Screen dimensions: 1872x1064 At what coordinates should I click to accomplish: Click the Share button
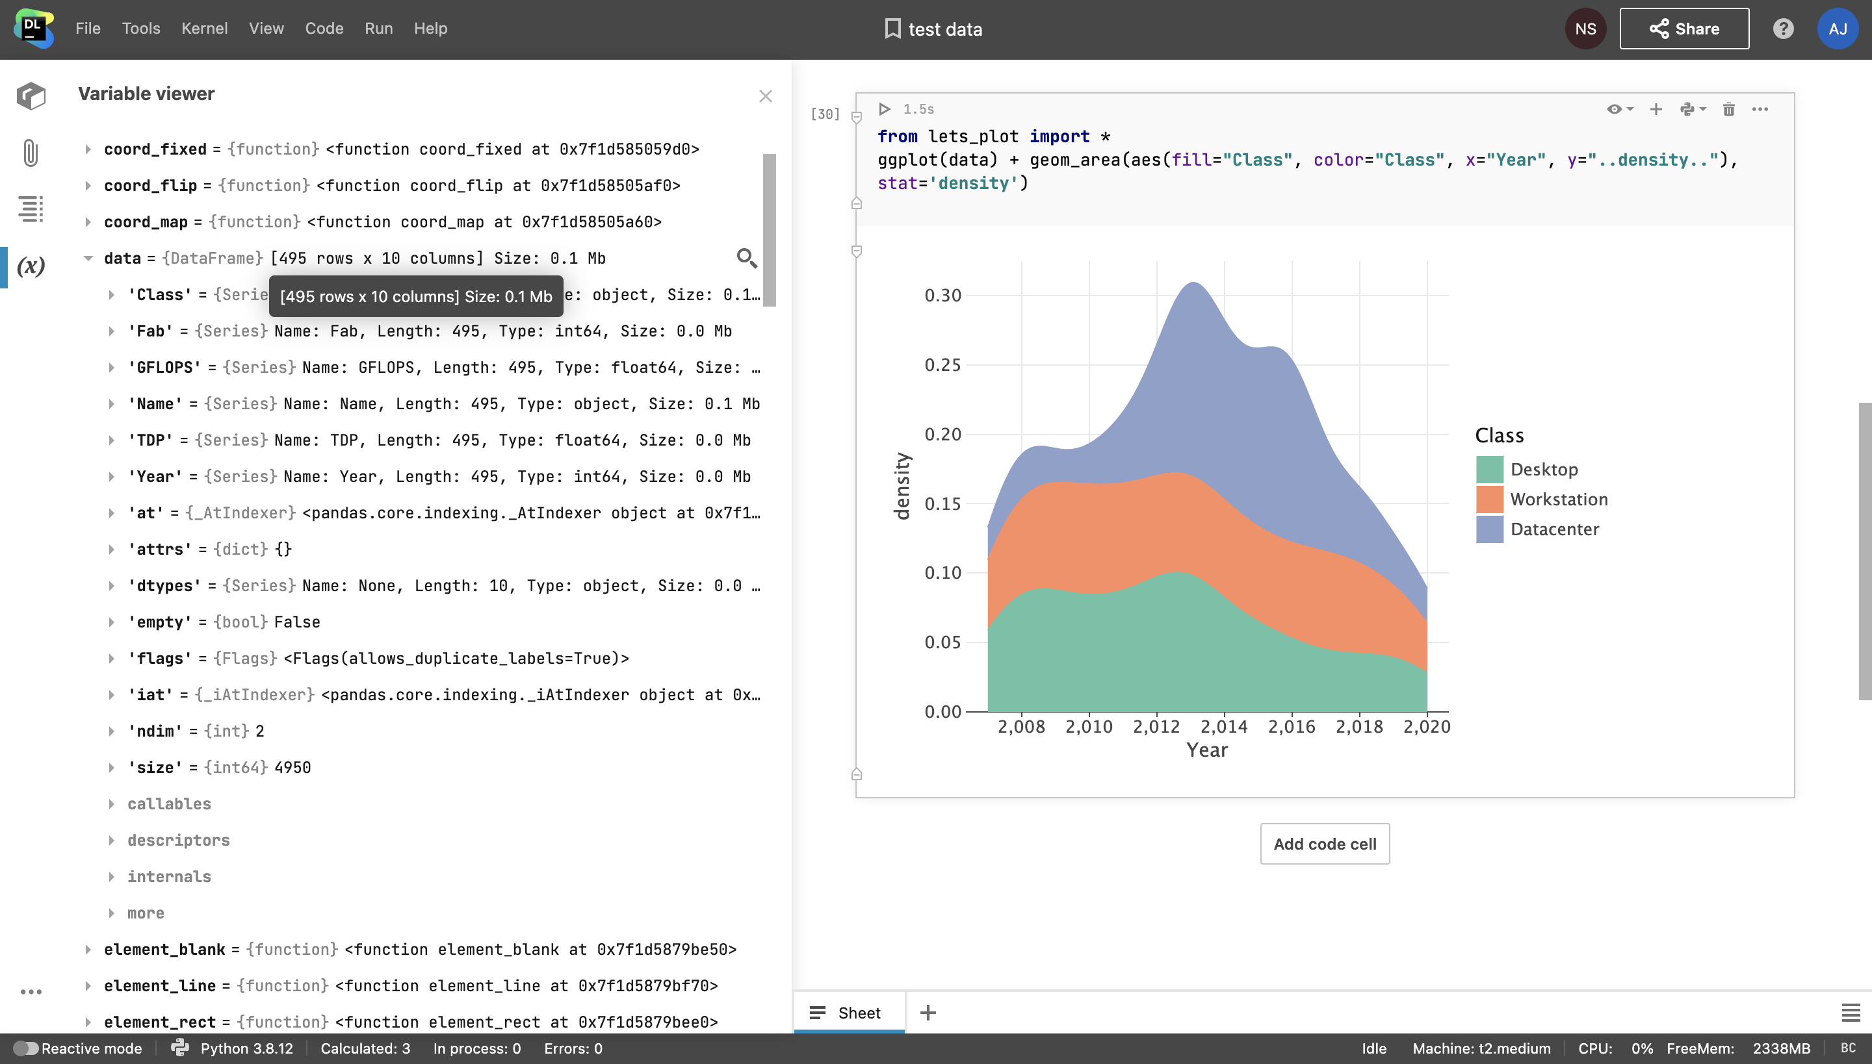[x=1684, y=29]
